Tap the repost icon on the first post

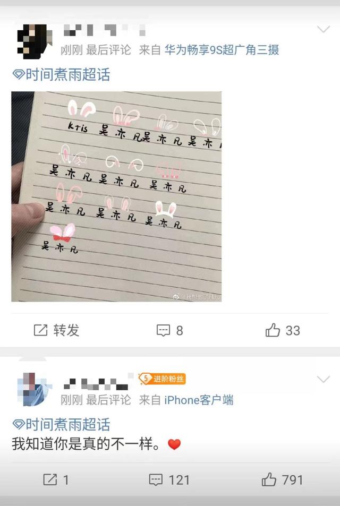click(41, 330)
